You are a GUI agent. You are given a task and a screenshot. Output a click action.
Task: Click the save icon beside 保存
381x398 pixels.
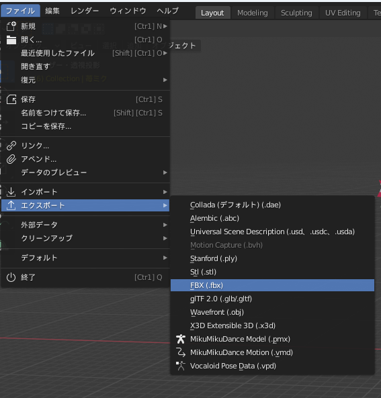point(11,99)
